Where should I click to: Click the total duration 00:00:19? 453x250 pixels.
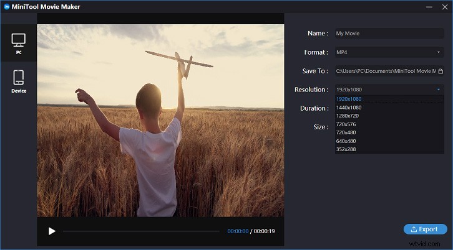(x=265, y=231)
